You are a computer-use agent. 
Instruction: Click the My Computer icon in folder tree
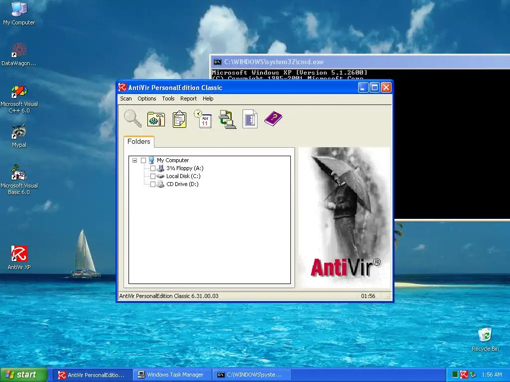151,160
